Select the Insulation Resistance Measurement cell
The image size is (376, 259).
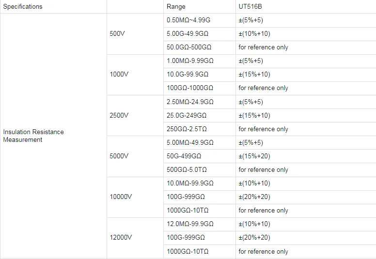pyautogui.click(x=33, y=136)
